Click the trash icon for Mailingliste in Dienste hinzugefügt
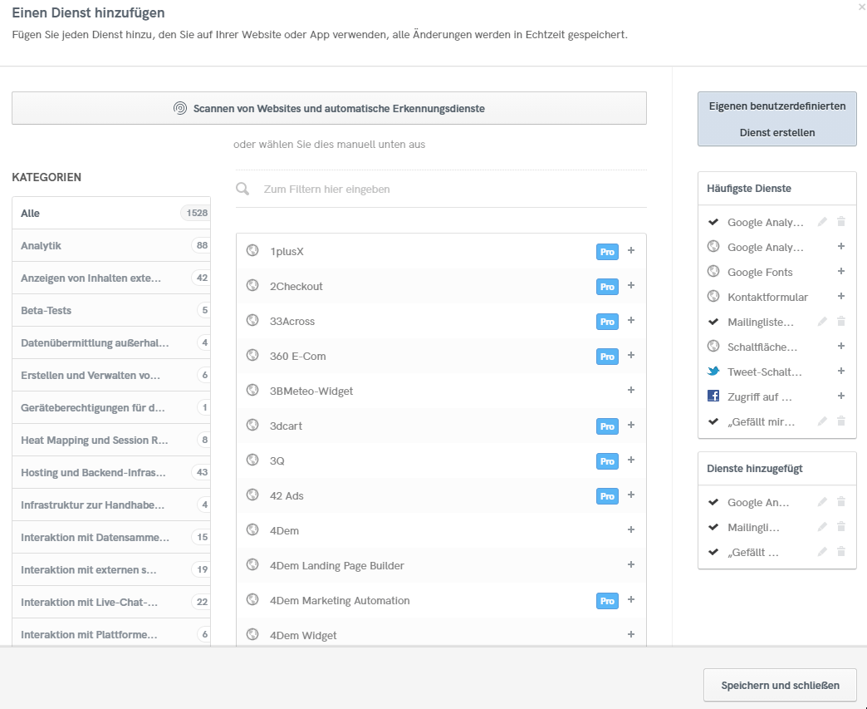This screenshot has height=709, width=867. click(840, 527)
